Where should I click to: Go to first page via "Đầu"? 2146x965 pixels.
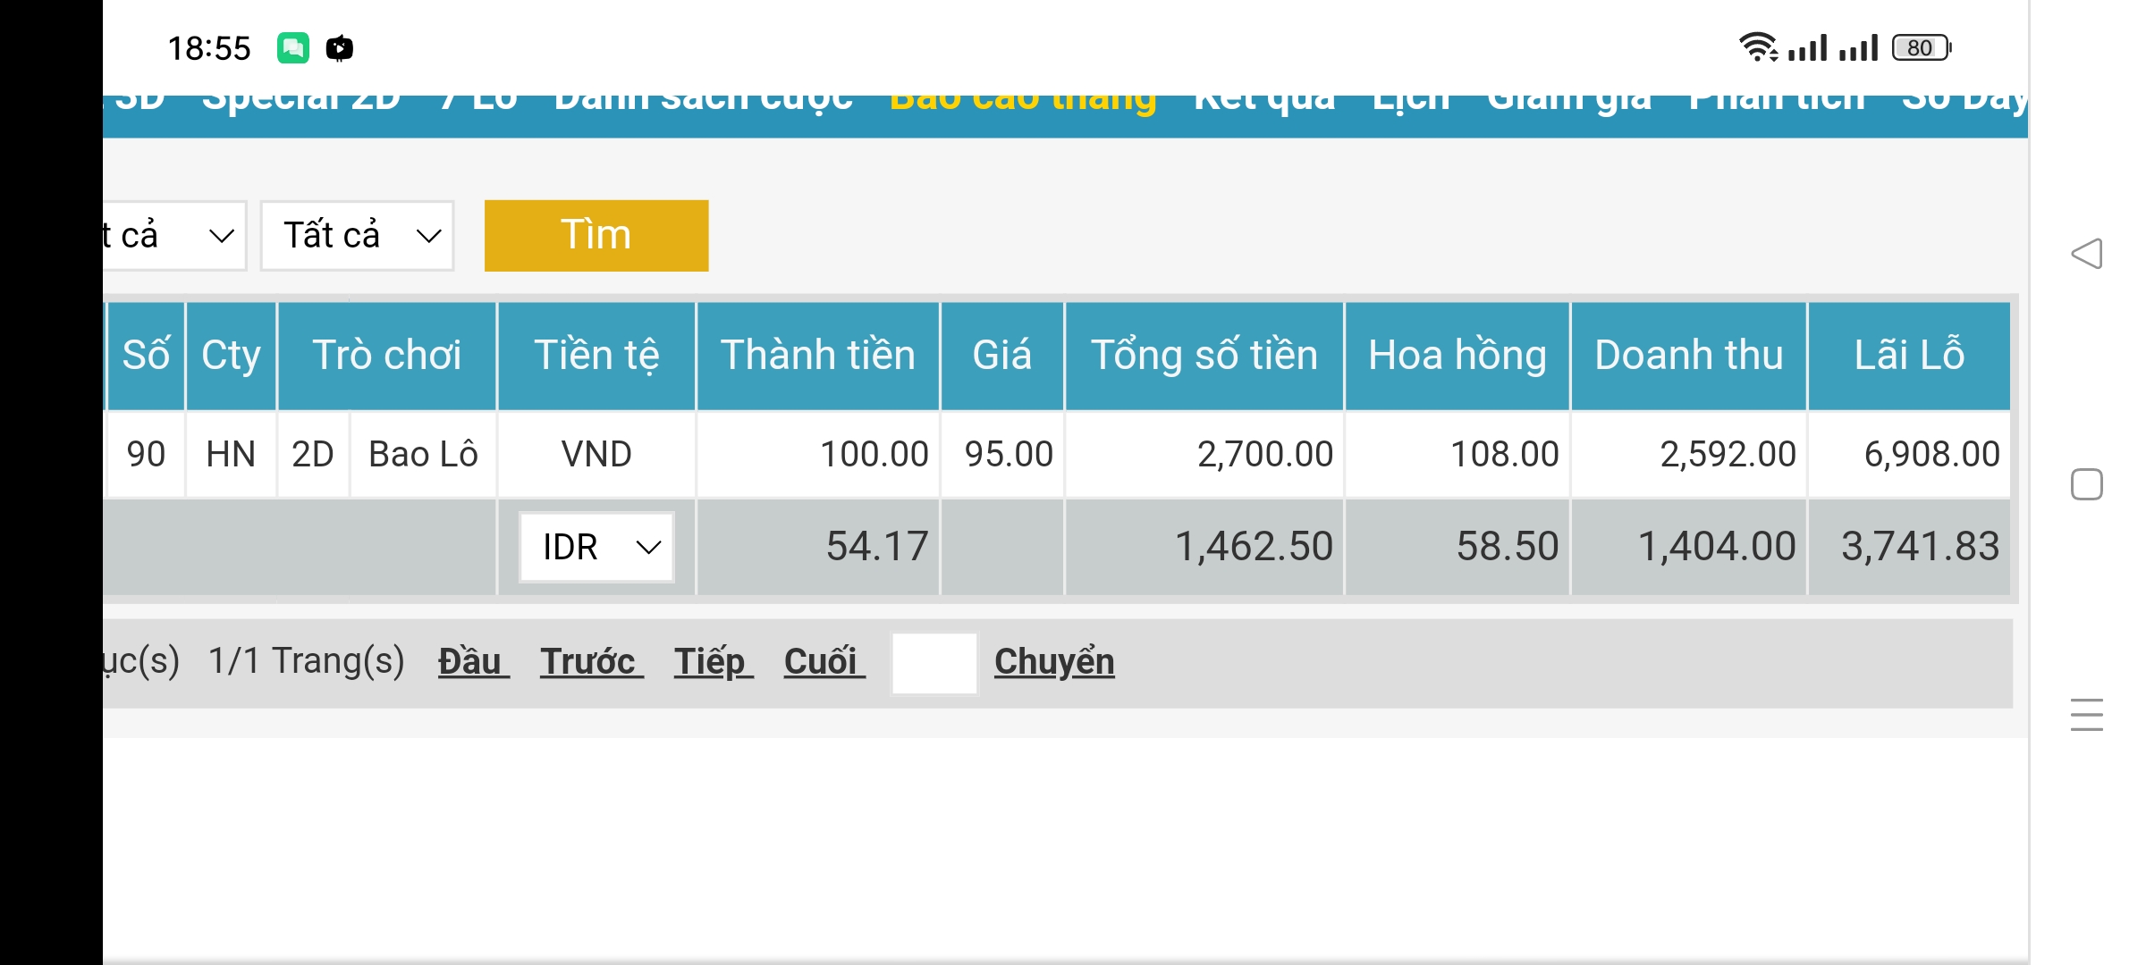click(x=472, y=662)
